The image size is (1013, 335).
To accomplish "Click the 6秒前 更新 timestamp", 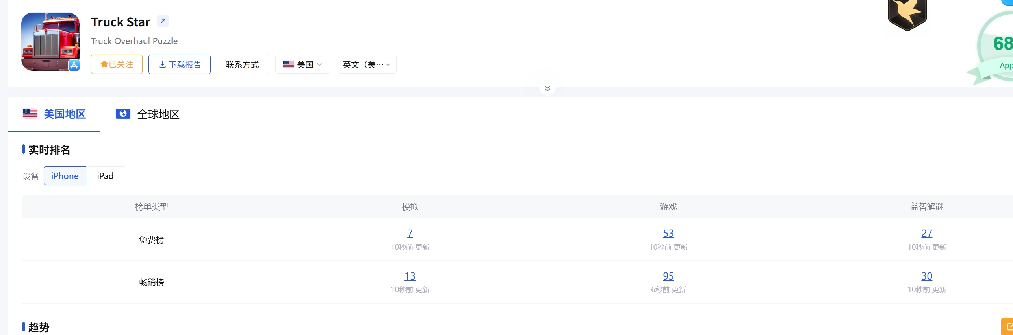I will (668, 289).
